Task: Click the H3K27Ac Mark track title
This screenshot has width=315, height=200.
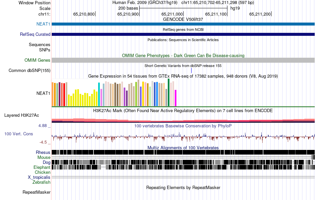Action: point(183,110)
